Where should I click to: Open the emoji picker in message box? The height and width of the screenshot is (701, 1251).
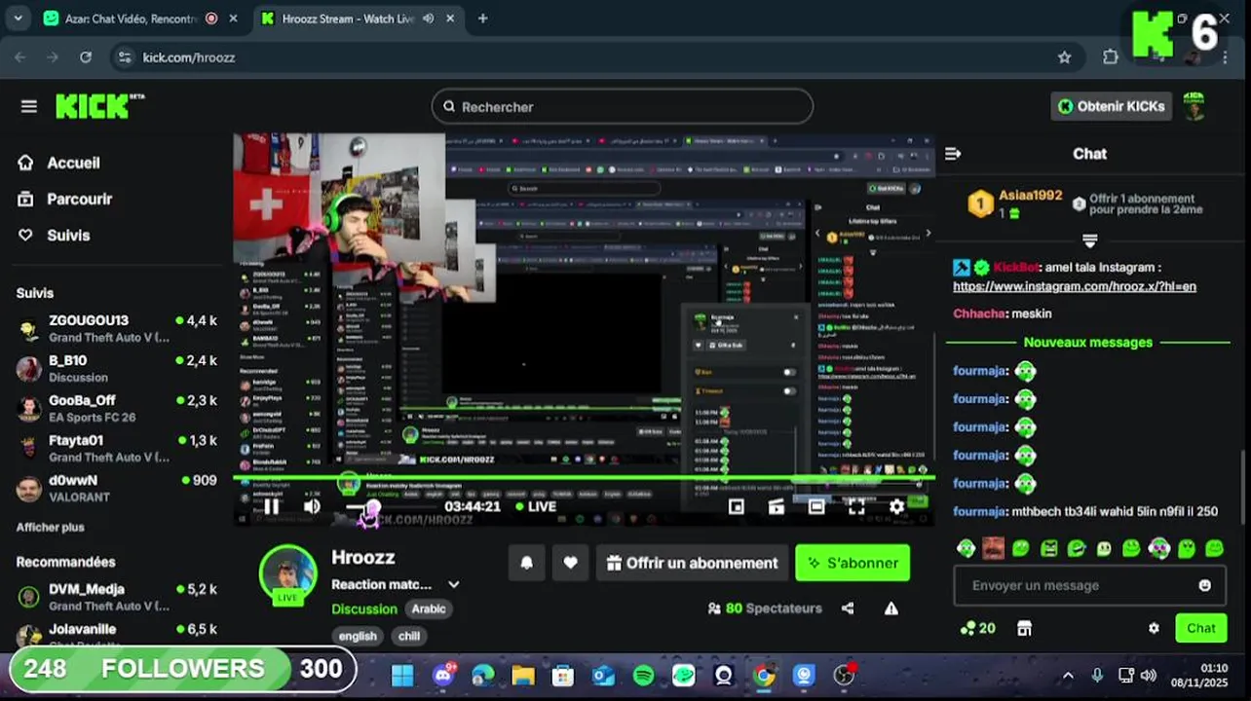pyautogui.click(x=1205, y=585)
